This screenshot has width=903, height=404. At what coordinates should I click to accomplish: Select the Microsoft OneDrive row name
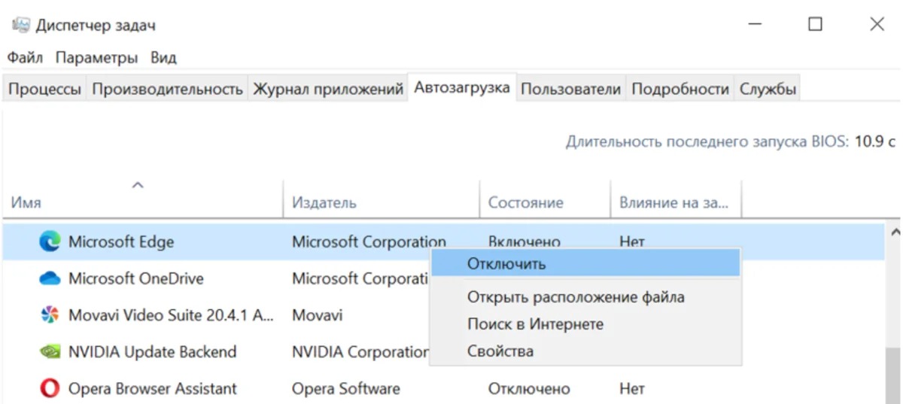tap(136, 278)
